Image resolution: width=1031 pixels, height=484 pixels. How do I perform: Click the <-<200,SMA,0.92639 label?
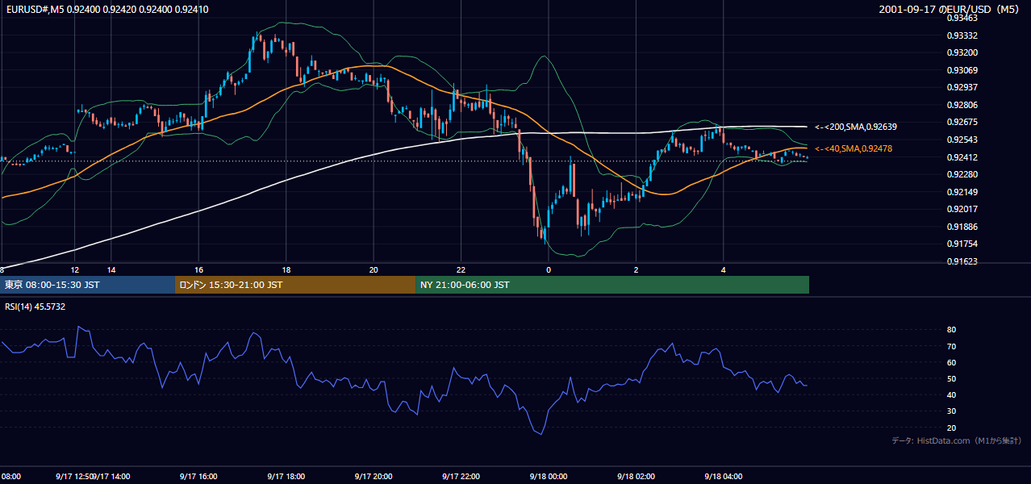[x=856, y=127]
